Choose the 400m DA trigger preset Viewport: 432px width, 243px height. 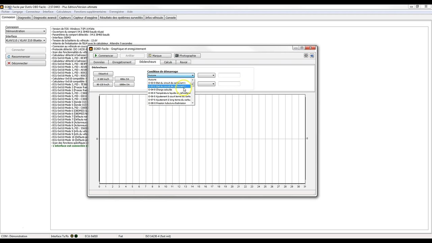tap(125, 79)
